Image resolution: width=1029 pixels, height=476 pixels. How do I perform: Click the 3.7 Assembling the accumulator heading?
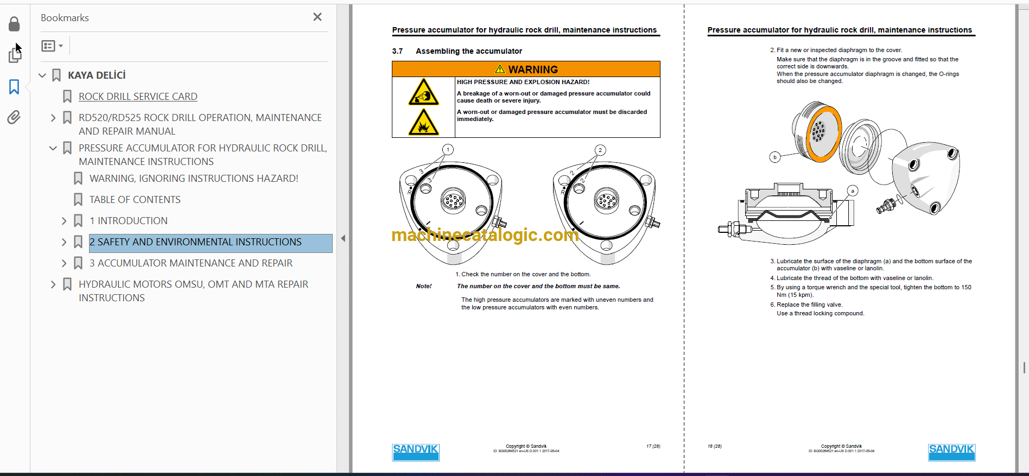click(x=457, y=51)
